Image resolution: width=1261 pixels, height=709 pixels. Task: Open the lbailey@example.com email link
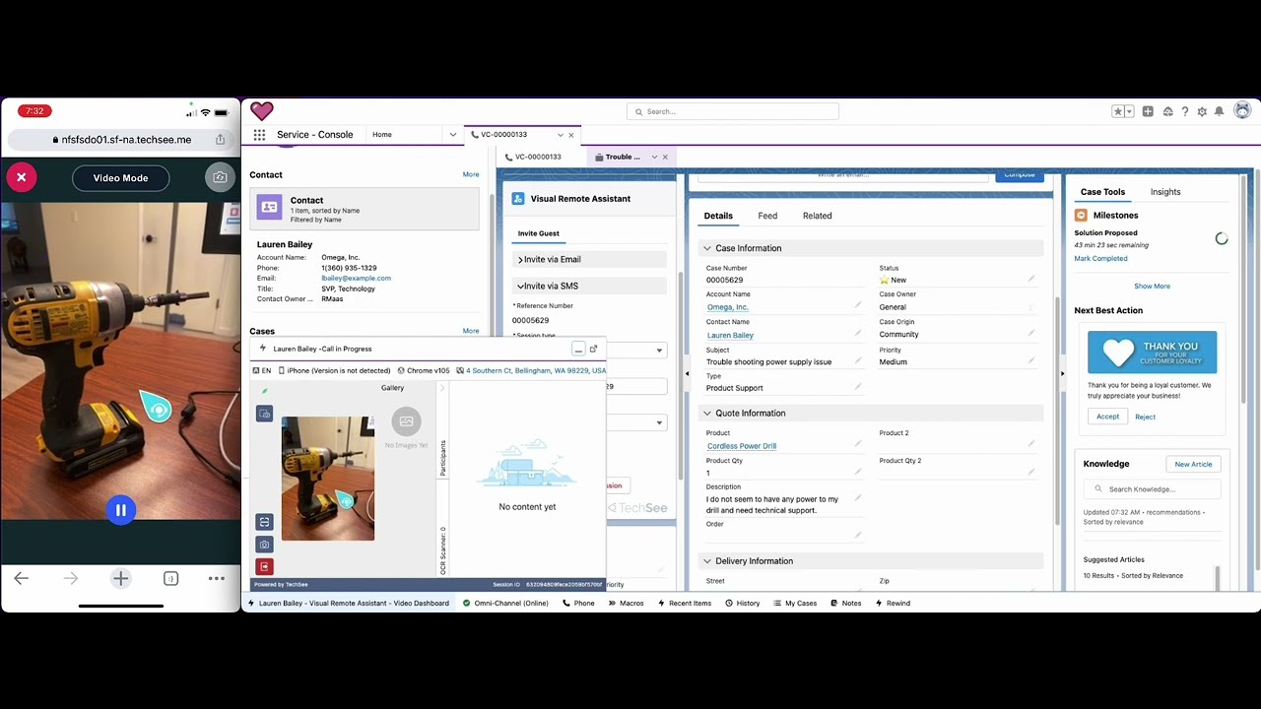[356, 279]
